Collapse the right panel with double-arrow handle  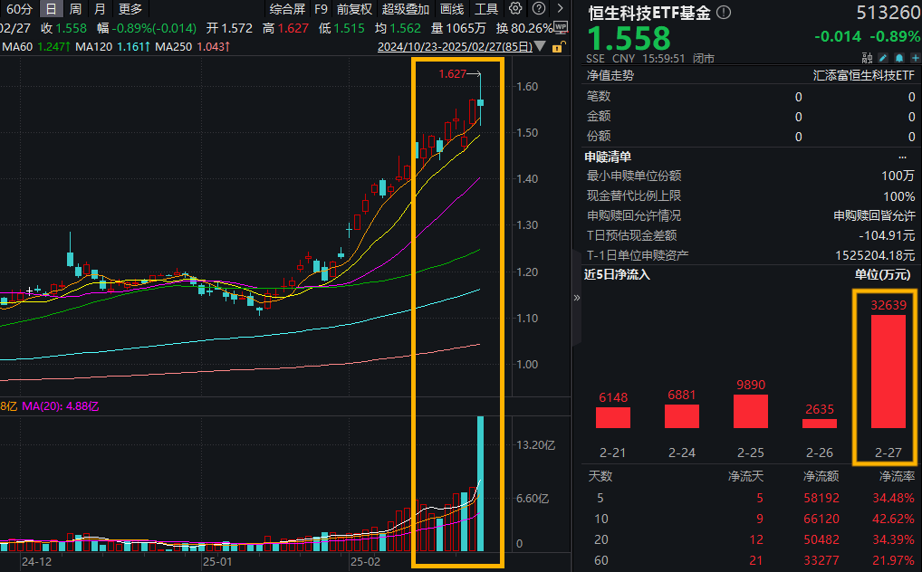click(x=576, y=297)
